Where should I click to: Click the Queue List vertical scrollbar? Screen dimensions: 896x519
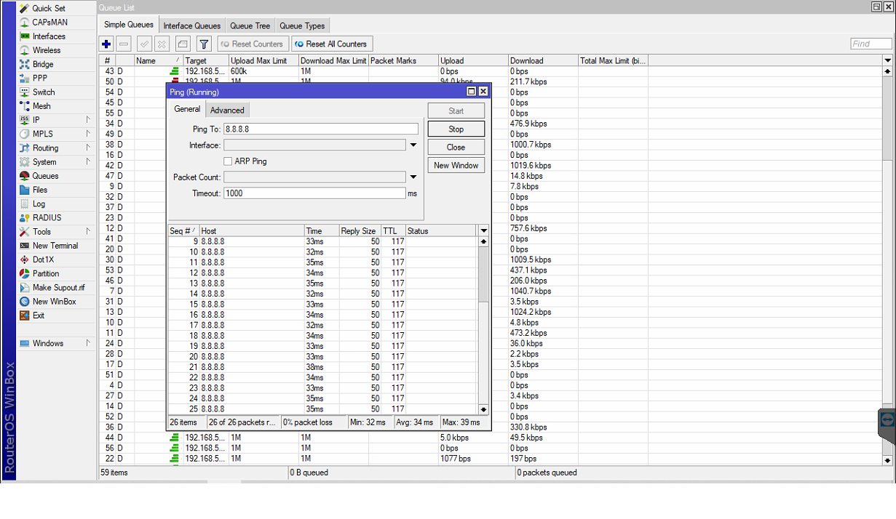pos(887,265)
